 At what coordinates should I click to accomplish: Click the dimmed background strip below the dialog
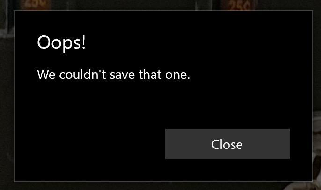tap(160, 186)
